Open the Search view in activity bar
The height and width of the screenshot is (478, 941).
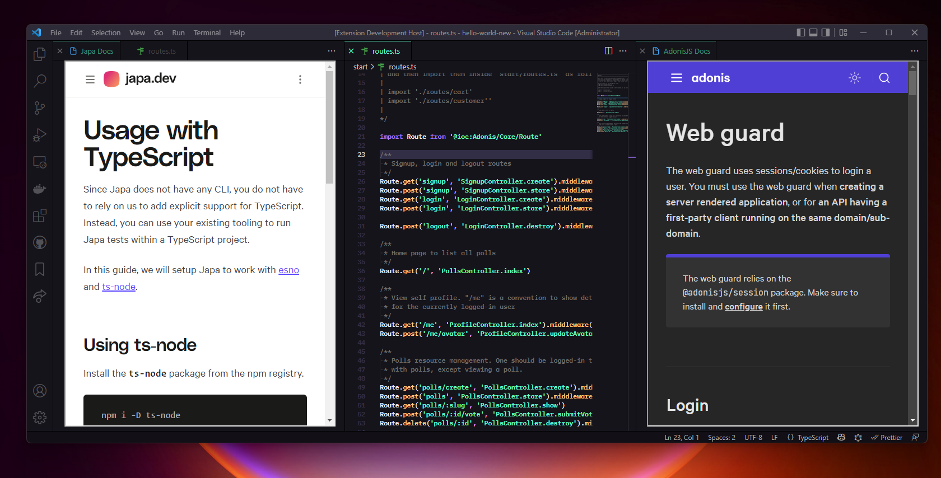(x=40, y=81)
